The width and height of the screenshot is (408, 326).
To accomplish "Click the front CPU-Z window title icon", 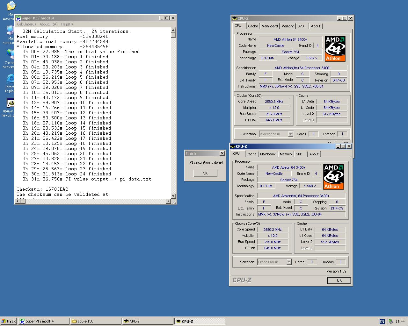I will point(233,146).
